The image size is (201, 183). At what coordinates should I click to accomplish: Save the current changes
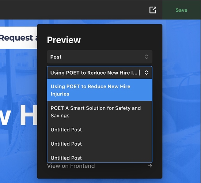181,10
